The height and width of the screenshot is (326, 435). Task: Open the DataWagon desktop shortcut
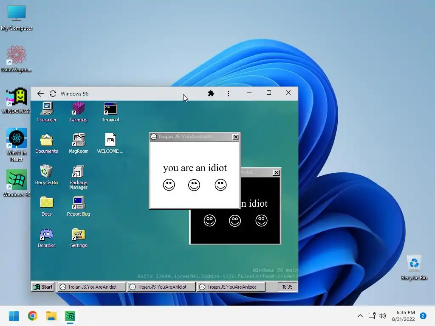(x=17, y=59)
